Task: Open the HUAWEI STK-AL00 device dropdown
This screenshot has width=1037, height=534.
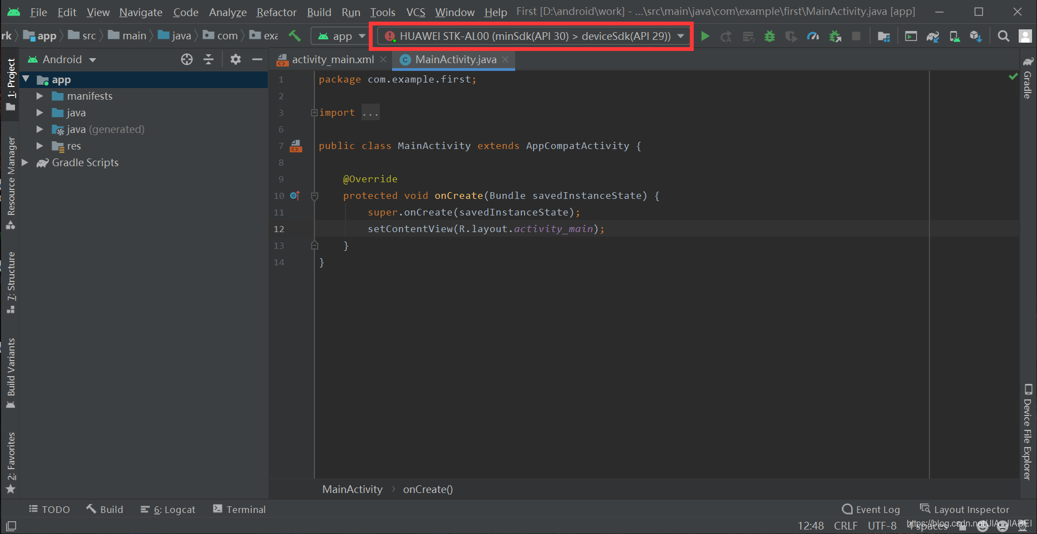Action: pyautogui.click(x=534, y=36)
